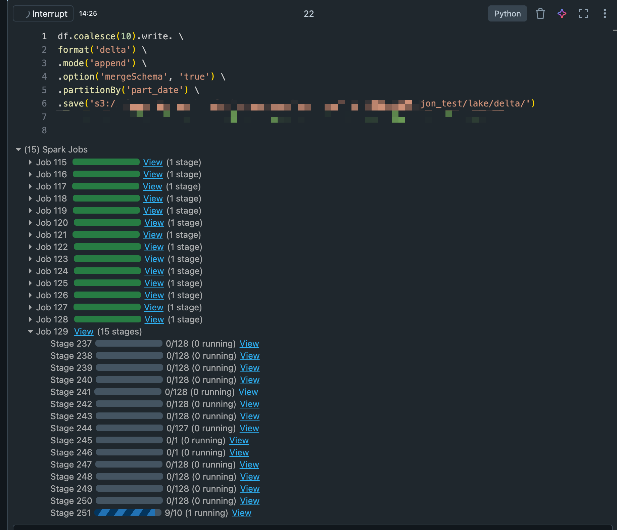Image resolution: width=617 pixels, height=530 pixels.
Task: Open View link for Stage 245
Action: tap(239, 440)
